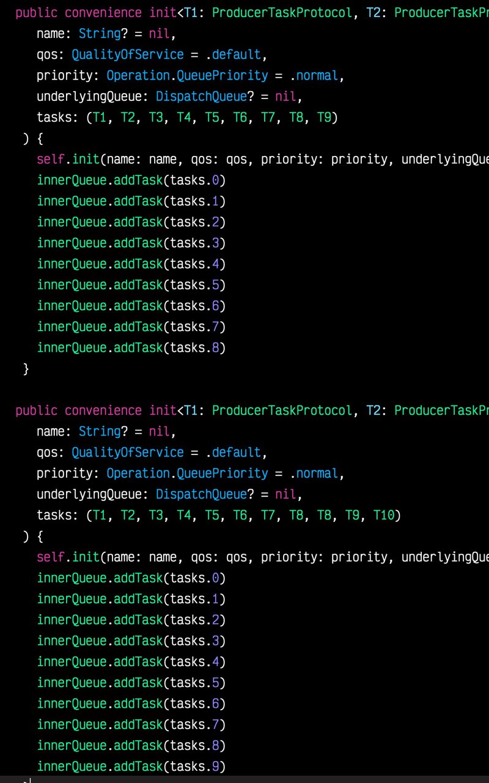Click self.init call in the ten-task initializer
Viewport: 489px width, 783px height.
263,557
